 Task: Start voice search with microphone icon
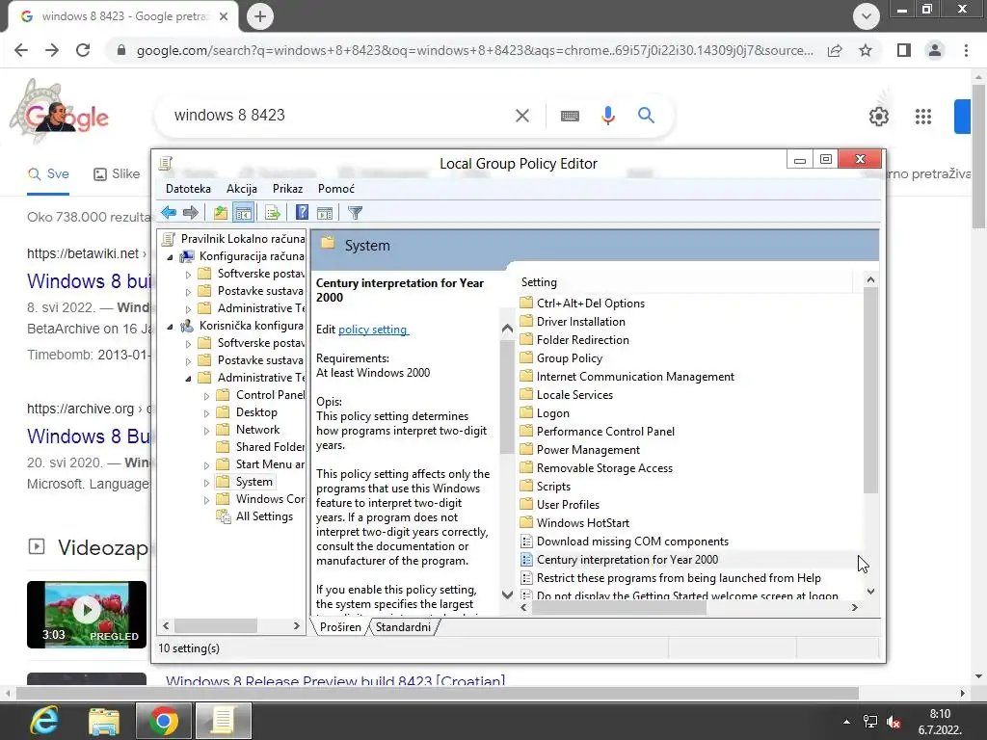coord(607,116)
